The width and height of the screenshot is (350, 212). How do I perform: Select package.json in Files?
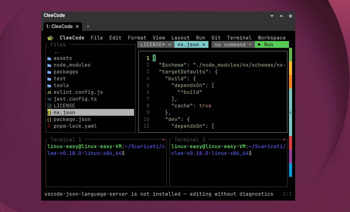click(x=69, y=119)
